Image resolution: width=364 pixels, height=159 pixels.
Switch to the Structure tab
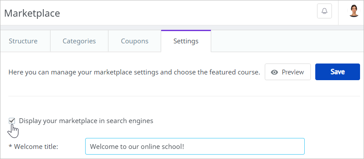[x=23, y=41]
